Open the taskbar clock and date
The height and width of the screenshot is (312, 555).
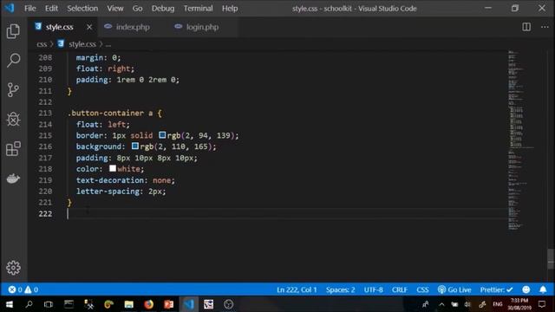pyautogui.click(x=519, y=304)
